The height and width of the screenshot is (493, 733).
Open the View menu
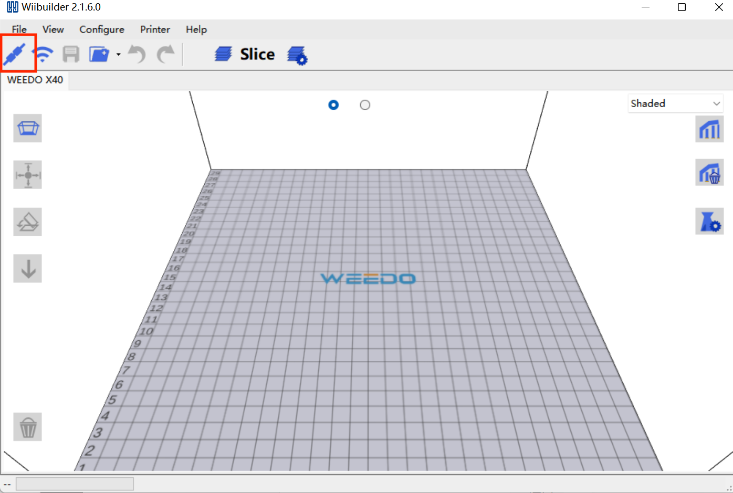[53, 29]
